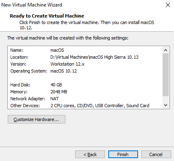Click the settings list scroll-up arrow

click(x=165, y=50)
